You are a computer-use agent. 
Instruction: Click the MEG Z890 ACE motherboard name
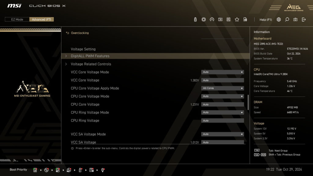[x=268, y=44]
